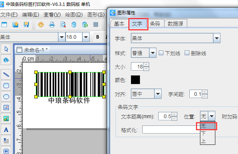Open Print Preview magnifier icon
The width and height of the screenshot is (238, 154).
click(x=63, y=25)
